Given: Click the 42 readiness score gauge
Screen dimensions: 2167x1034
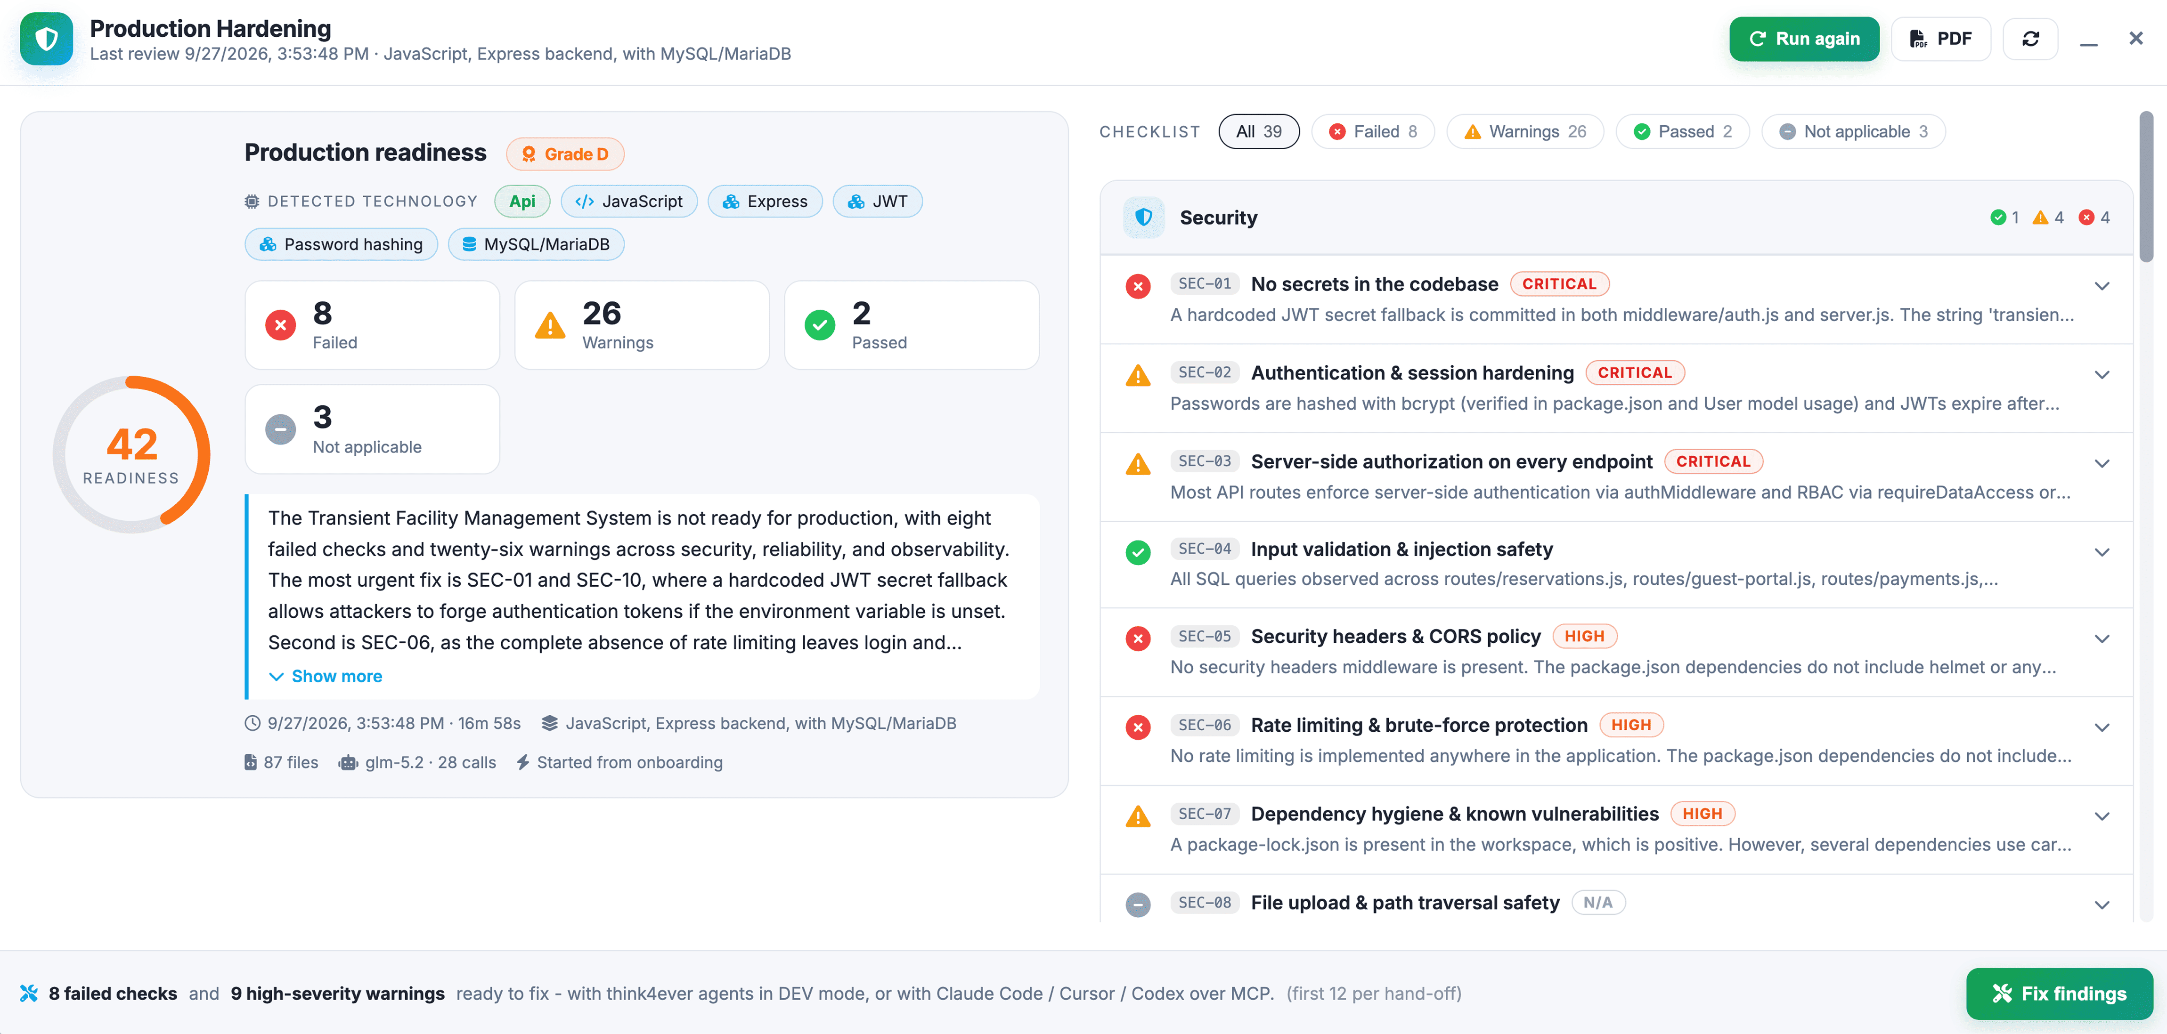Looking at the screenshot, I should click(x=131, y=455).
